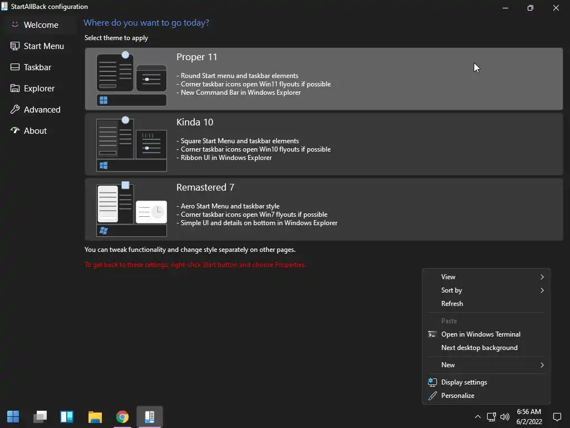Click 'Ribbon UI in Windows Explorer' text
Viewport: 570px width, 428px height.
pyautogui.click(x=226, y=158)
